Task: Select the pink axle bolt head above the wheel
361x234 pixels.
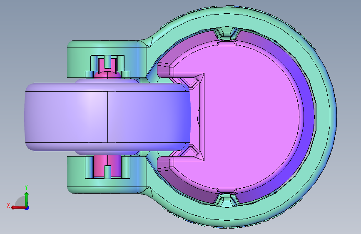Action: point(107,68)
